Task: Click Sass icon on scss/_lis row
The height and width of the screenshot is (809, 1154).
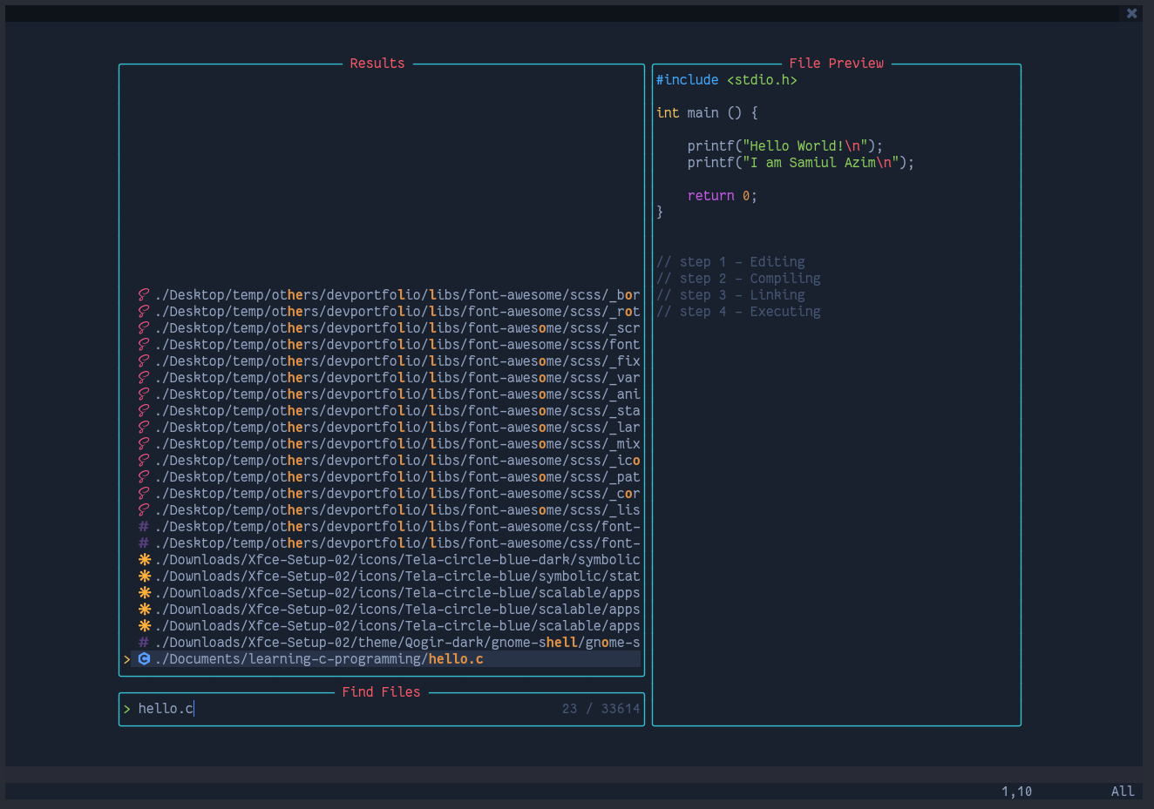Action: point(144,510)
